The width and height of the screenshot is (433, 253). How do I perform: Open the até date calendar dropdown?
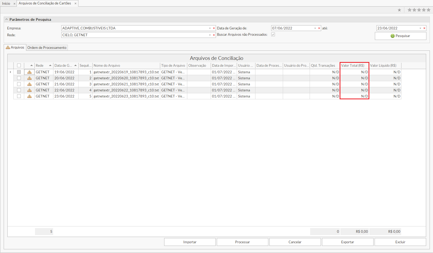point(420,28)
